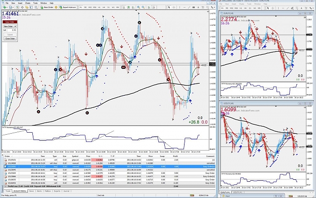
Task: Switch to Experts tab in terminal
Action: pos(57,191)
